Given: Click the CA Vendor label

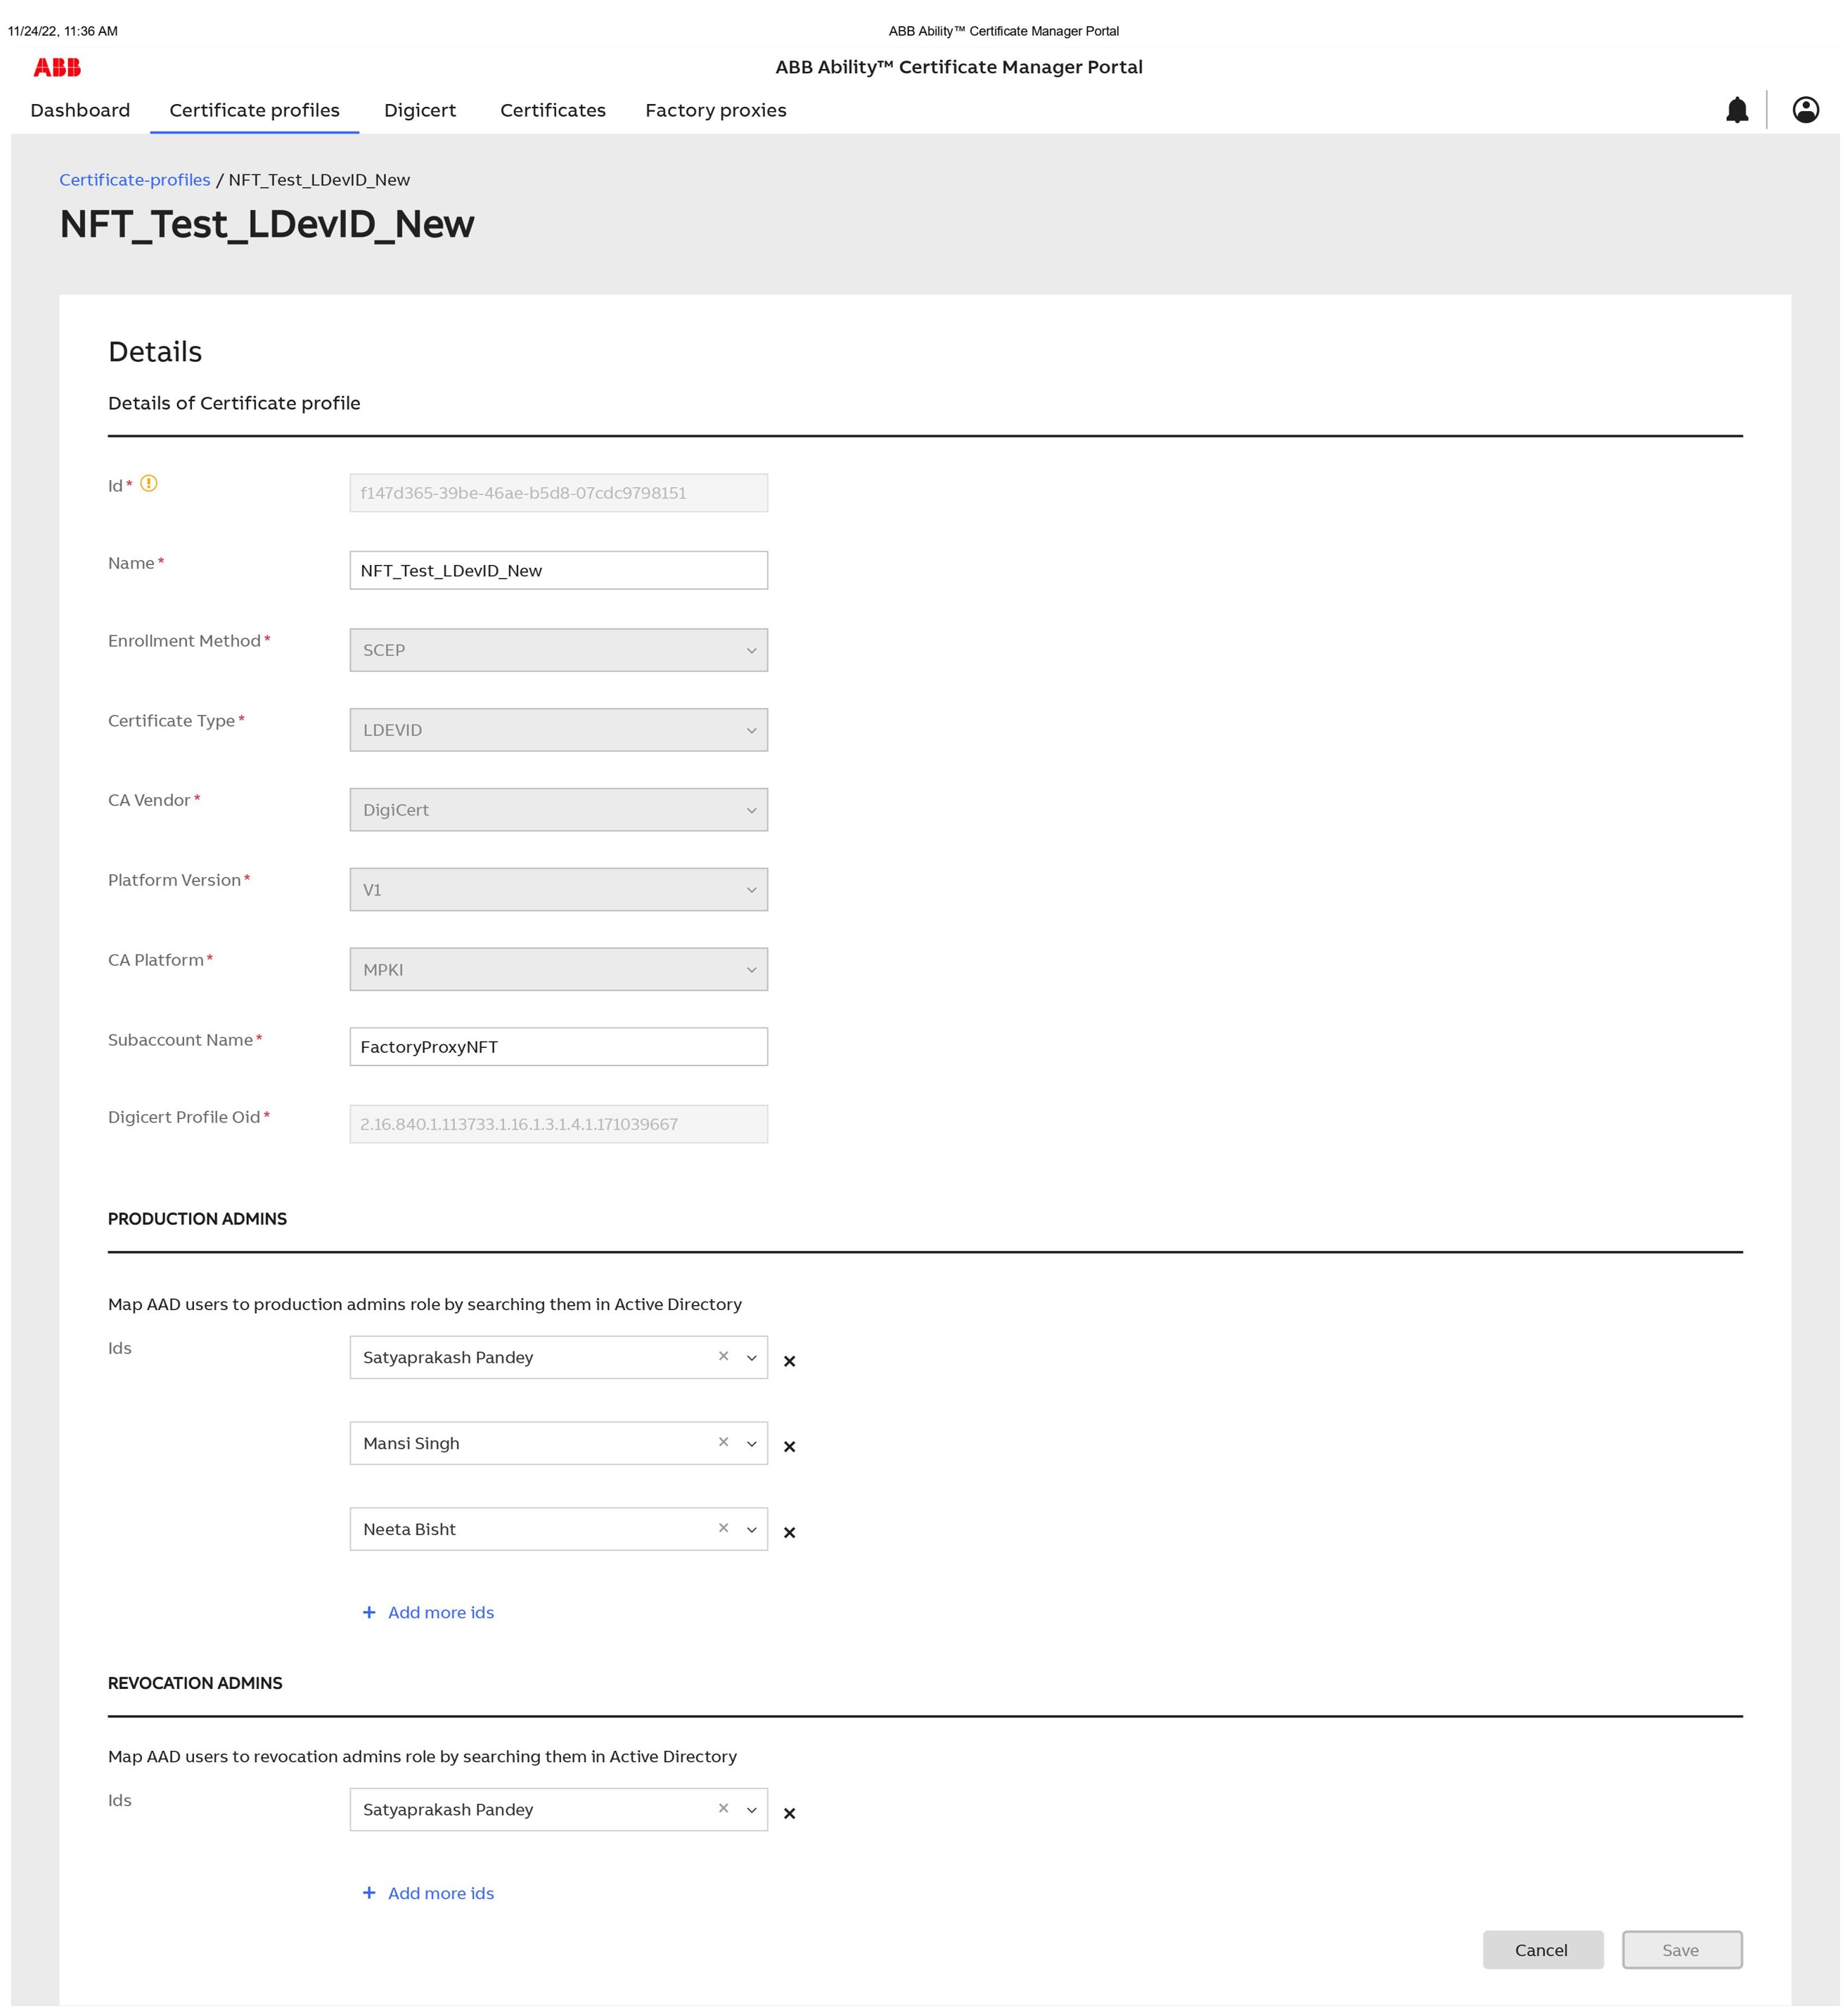Looking at the screenshot, I should (x=149, y=801).
